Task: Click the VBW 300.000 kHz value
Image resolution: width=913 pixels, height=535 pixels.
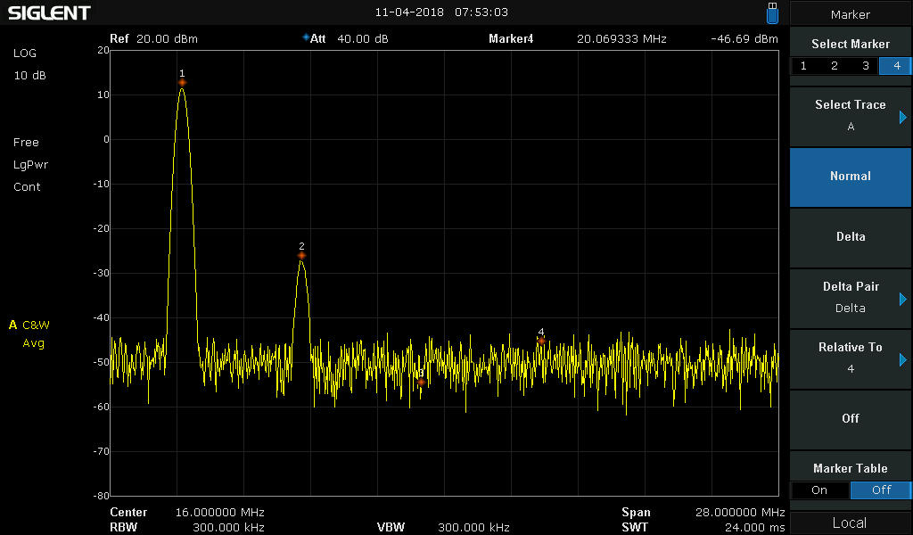Action: 473,528
